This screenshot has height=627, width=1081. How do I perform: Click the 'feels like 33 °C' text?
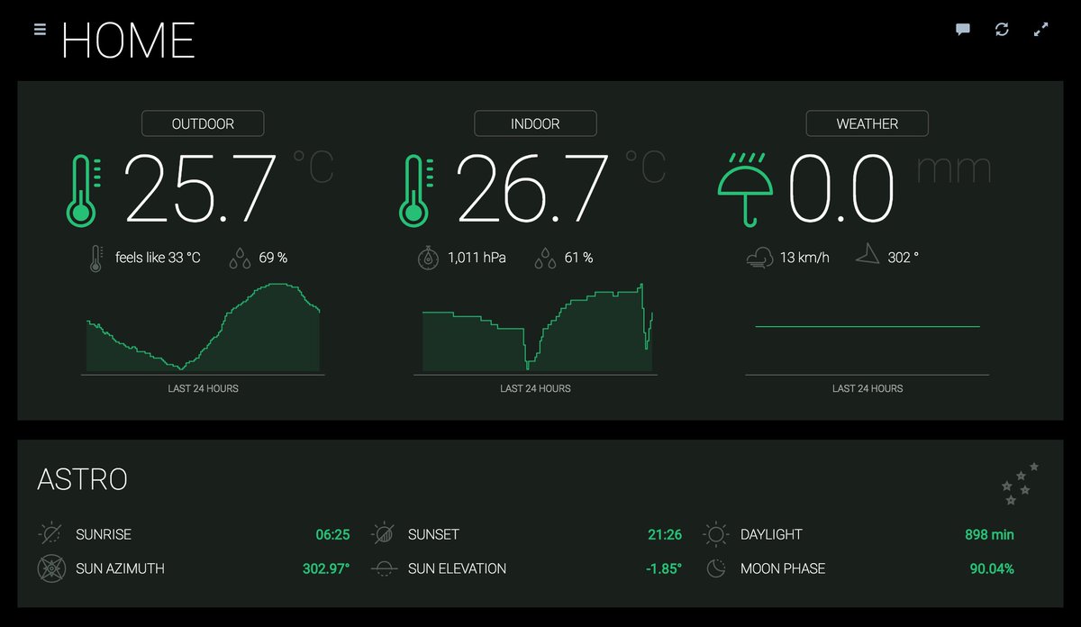[x=158, y=258]
